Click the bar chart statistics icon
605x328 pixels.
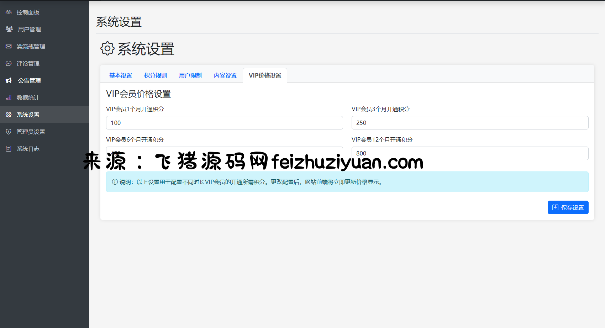(x=9, y=98)
